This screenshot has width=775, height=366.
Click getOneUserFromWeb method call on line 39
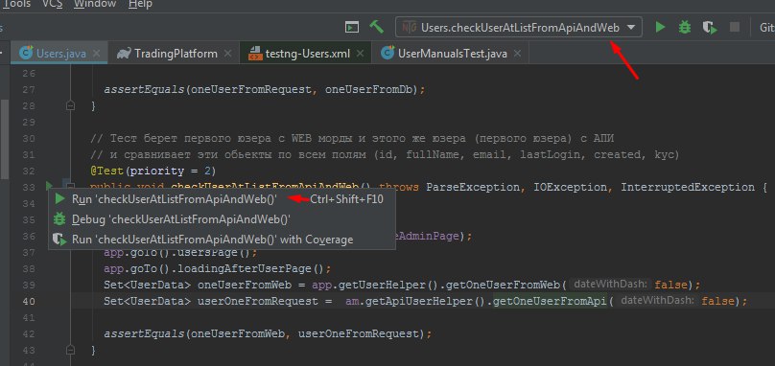pos(503,285)
